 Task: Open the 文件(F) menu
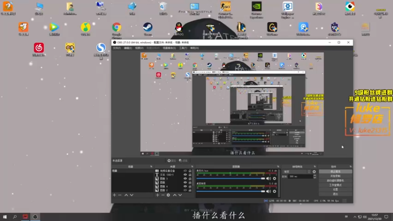pos(116,48)
